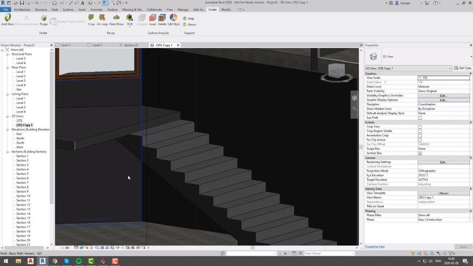
Task: Open Chrome from the taskbar
Action: click(x=55, y=261)
